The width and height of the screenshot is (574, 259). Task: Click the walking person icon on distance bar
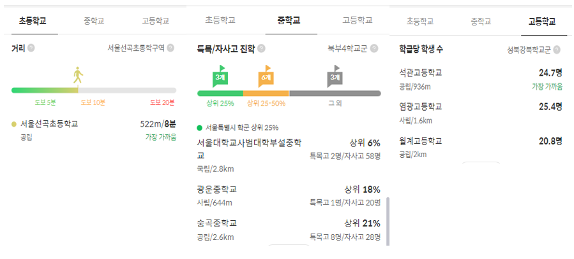tap(78, 76)
